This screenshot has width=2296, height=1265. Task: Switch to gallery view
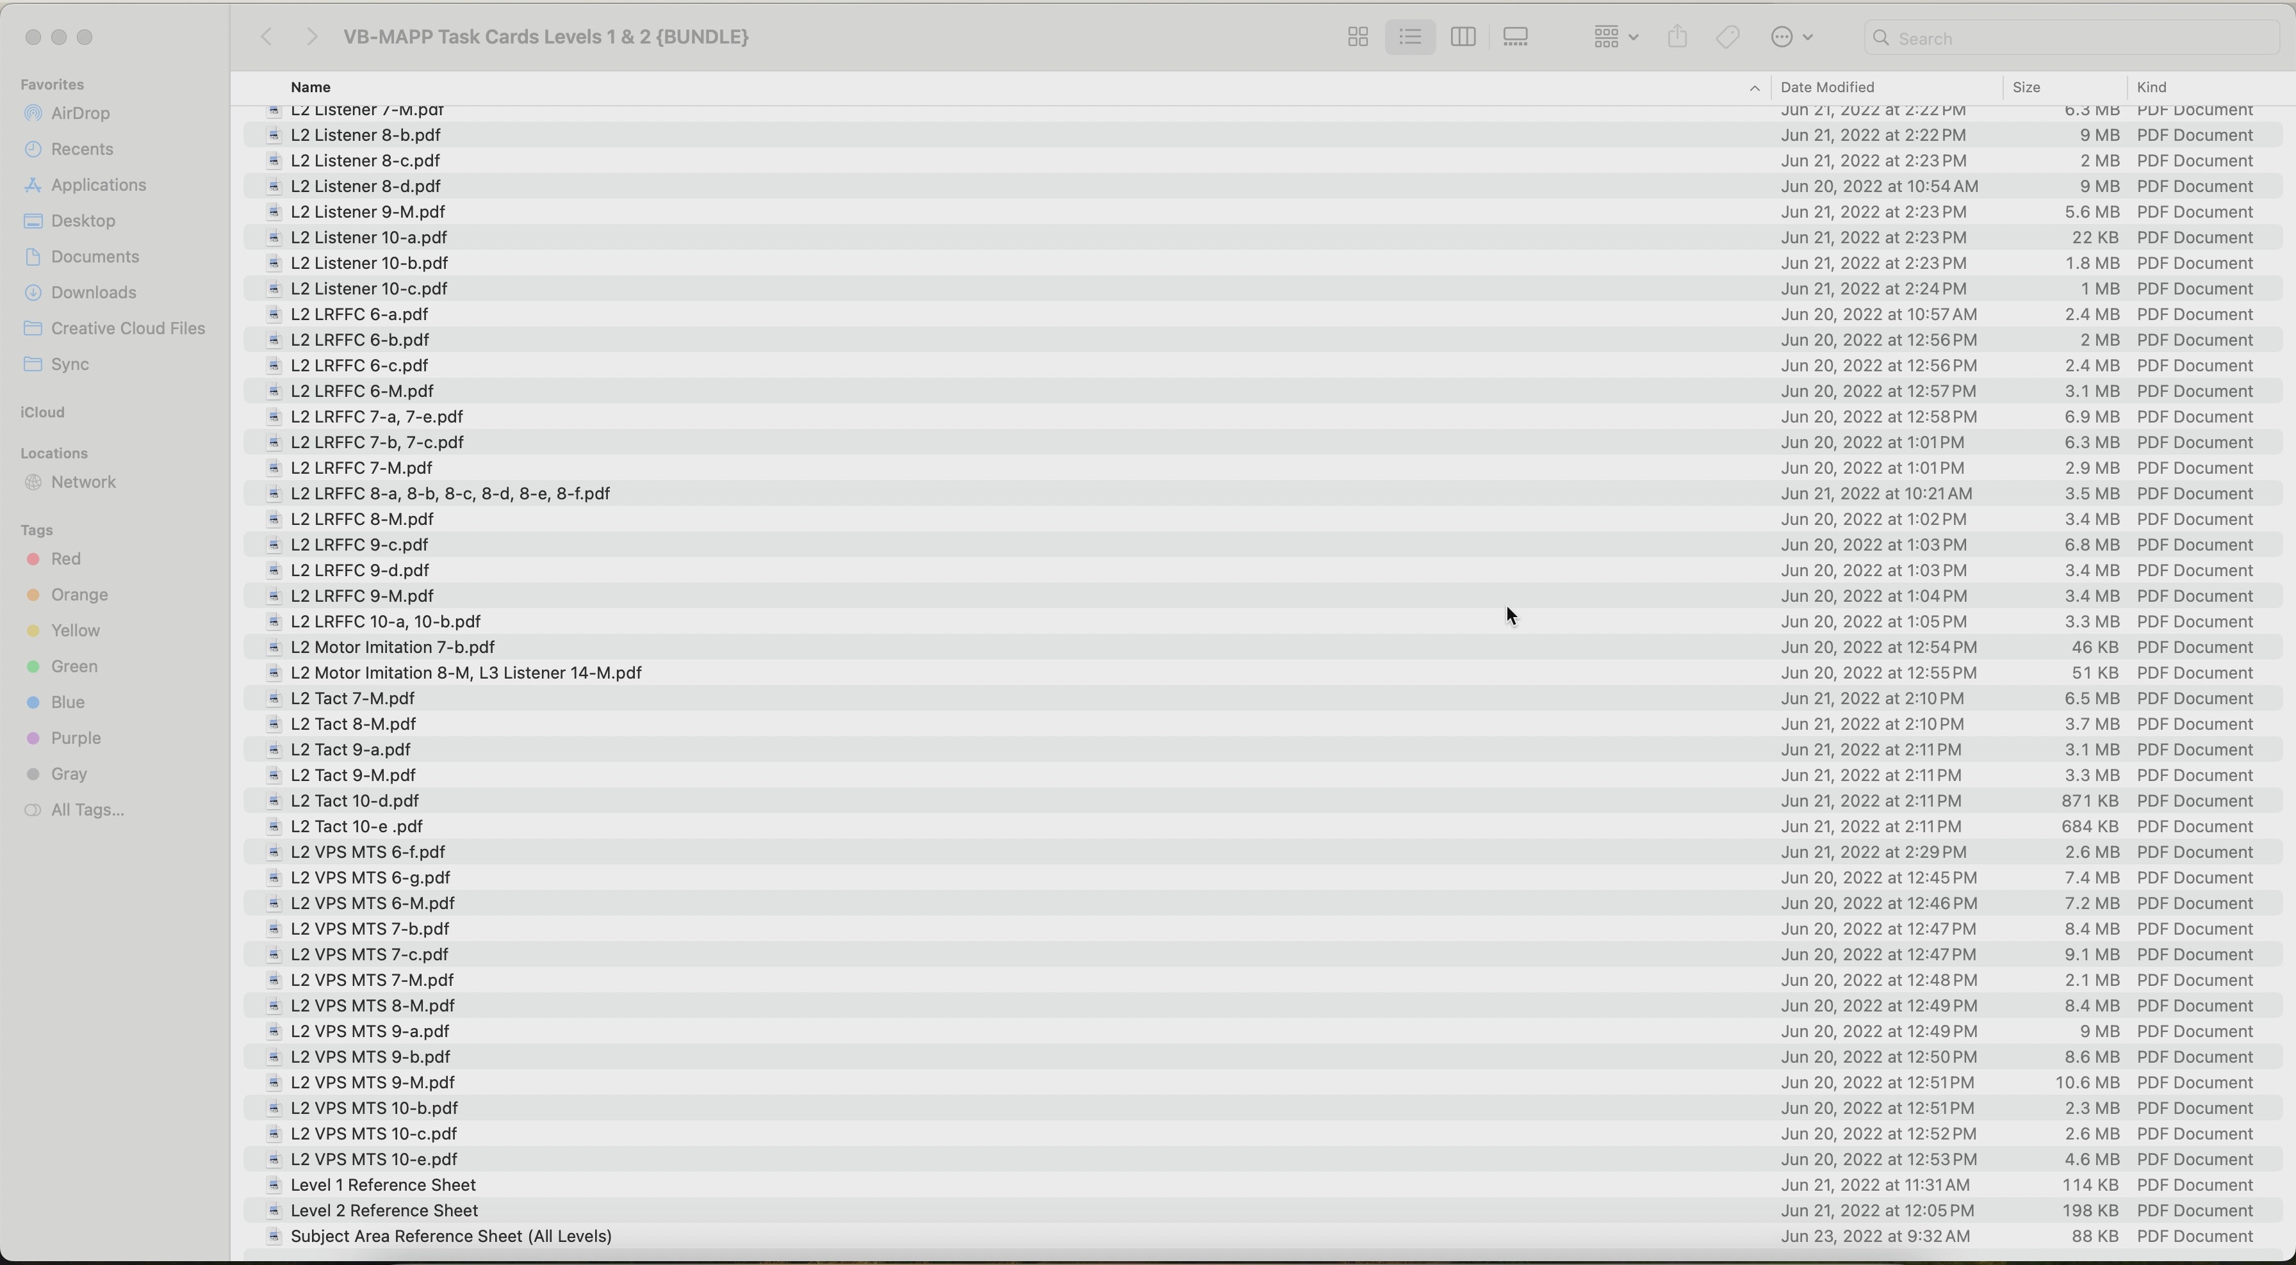[x=1516, y=37]
